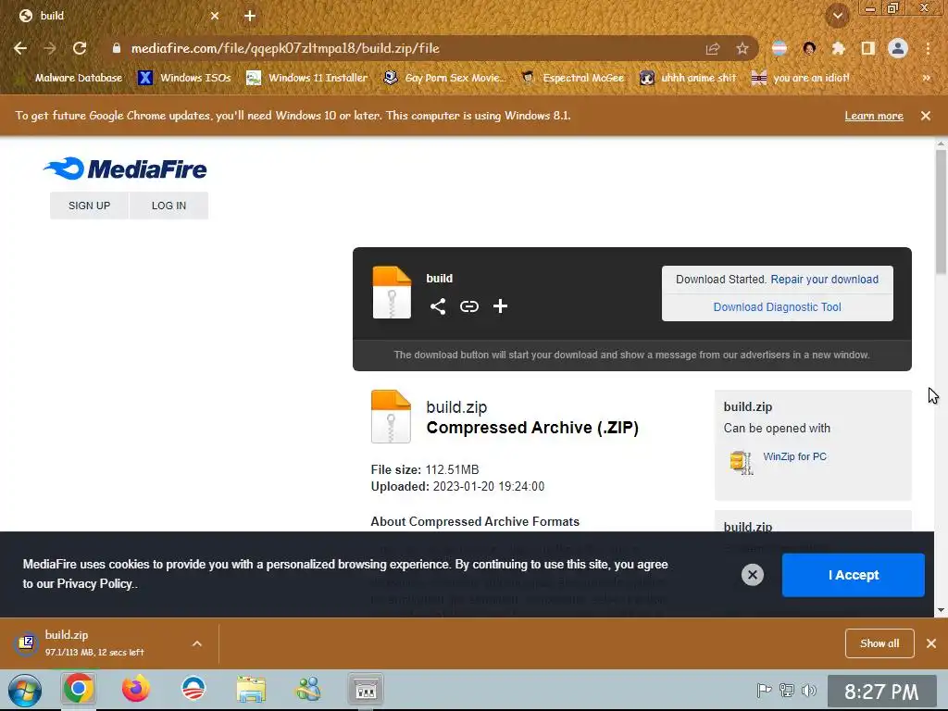Open uhhh anime shit bookmark
948x711 pixels.
[688, 78]
